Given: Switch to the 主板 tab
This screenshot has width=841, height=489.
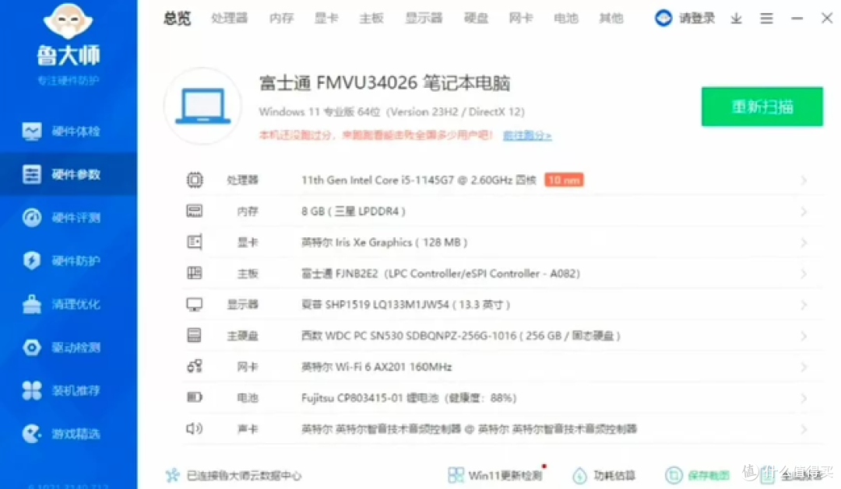Looking at the screenshot, I should [371, 18].
